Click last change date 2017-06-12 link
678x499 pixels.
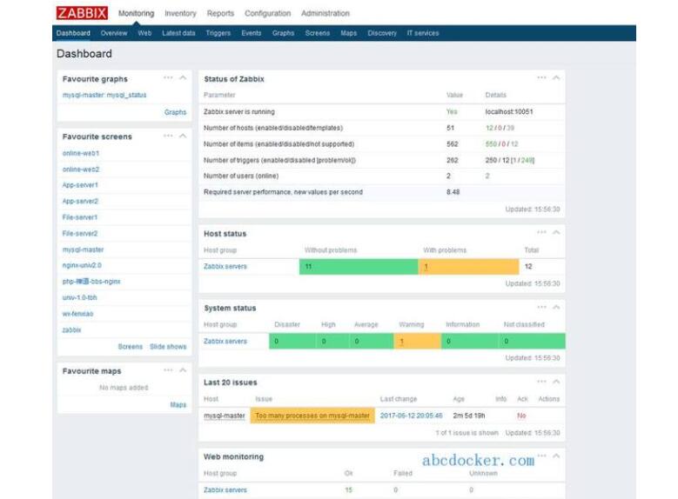tap(411, 416)
